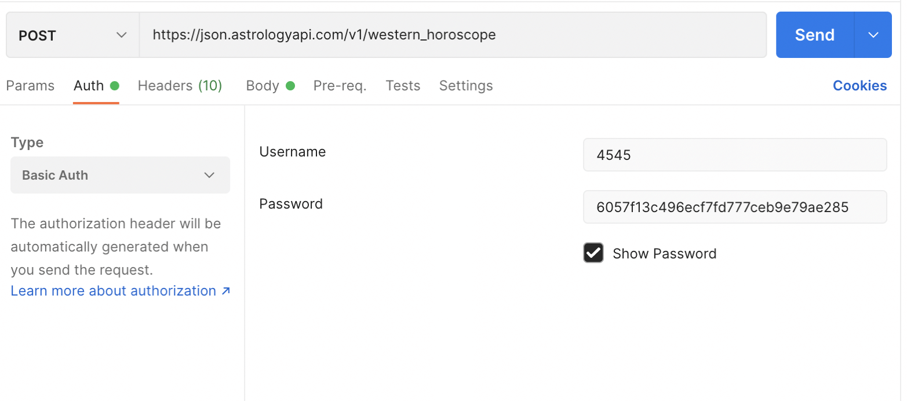Select the Auth tab

pyautogui.click(x=89, y=86)
